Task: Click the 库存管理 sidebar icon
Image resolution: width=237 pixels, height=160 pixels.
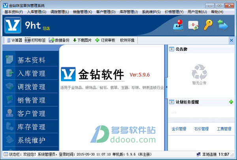Action: pyautogui.click(x=9, y=126)
